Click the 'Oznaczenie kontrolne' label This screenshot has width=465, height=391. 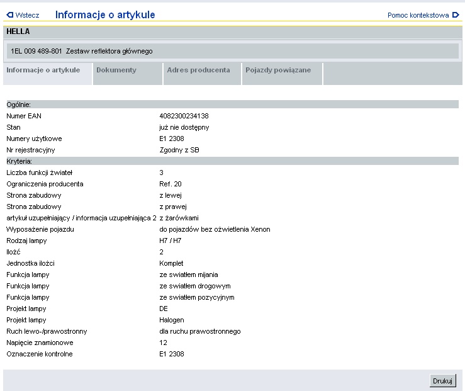tap(40, 354)
